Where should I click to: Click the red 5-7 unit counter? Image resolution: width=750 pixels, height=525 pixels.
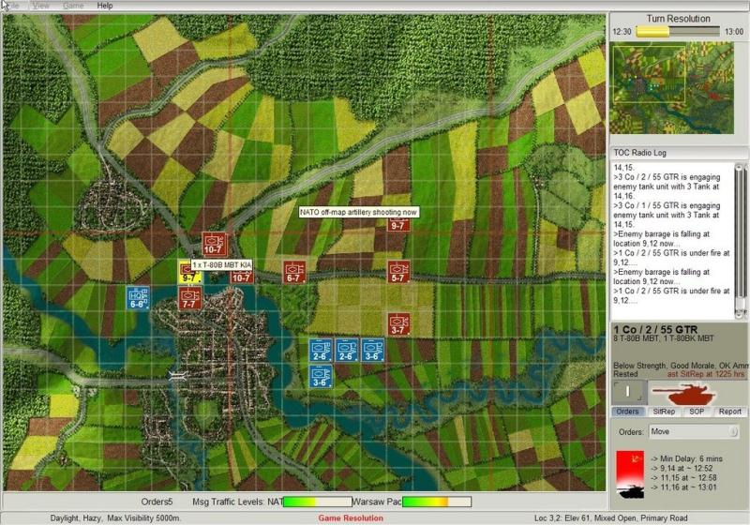coord(398,272)
